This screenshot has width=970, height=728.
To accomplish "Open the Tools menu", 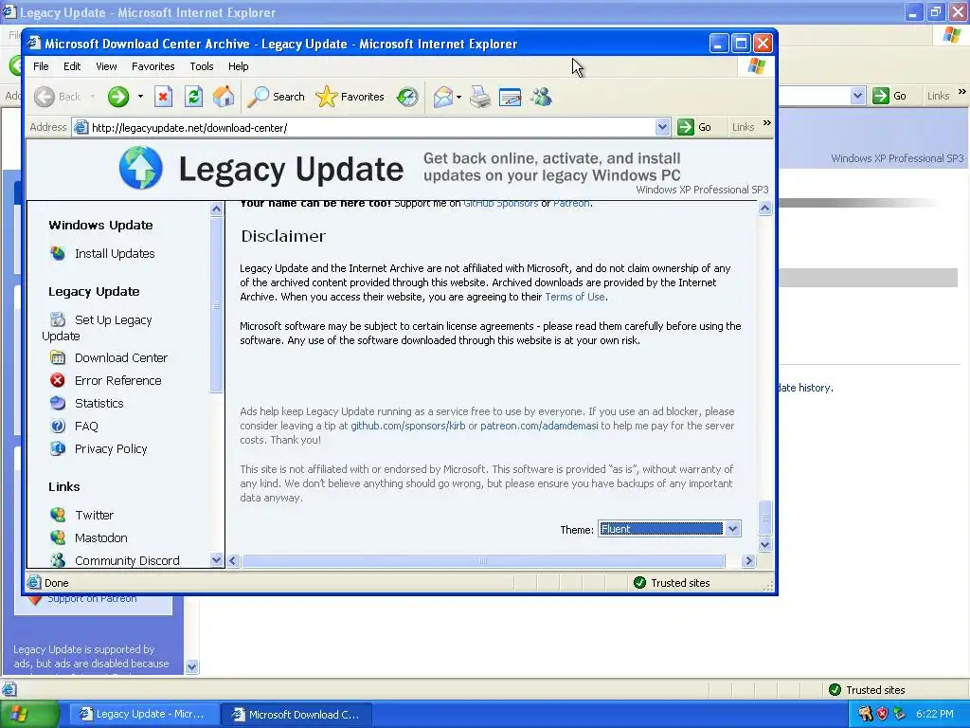I will coord(201,66).
